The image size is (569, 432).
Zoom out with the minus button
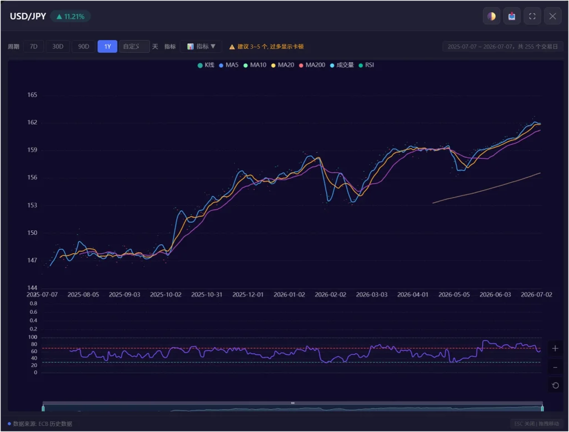click(x=555, y=368)
